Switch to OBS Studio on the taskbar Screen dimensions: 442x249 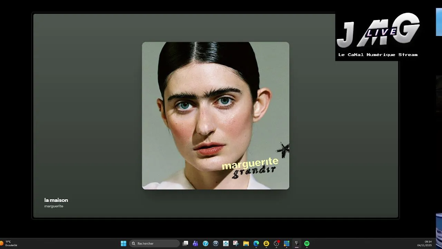coord(276,243)
